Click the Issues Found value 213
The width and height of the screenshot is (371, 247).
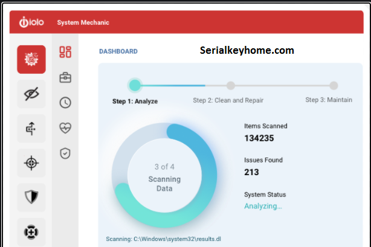point(251,172)
